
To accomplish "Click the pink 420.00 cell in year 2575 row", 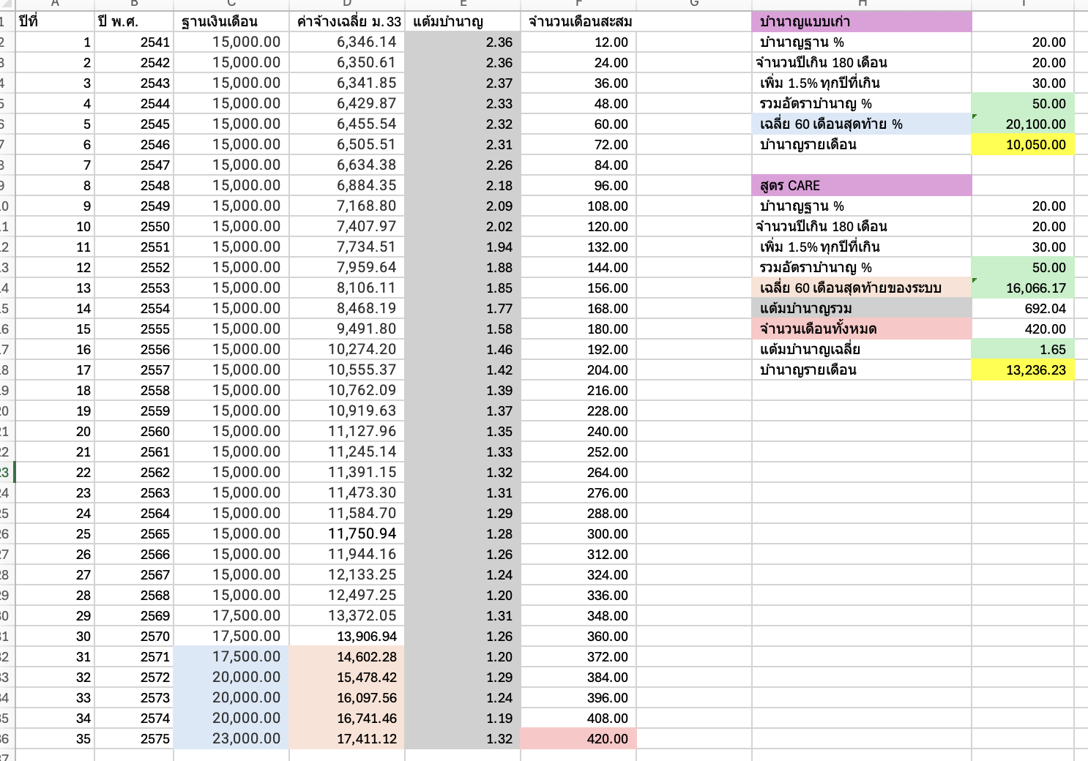I will [578, 738].
